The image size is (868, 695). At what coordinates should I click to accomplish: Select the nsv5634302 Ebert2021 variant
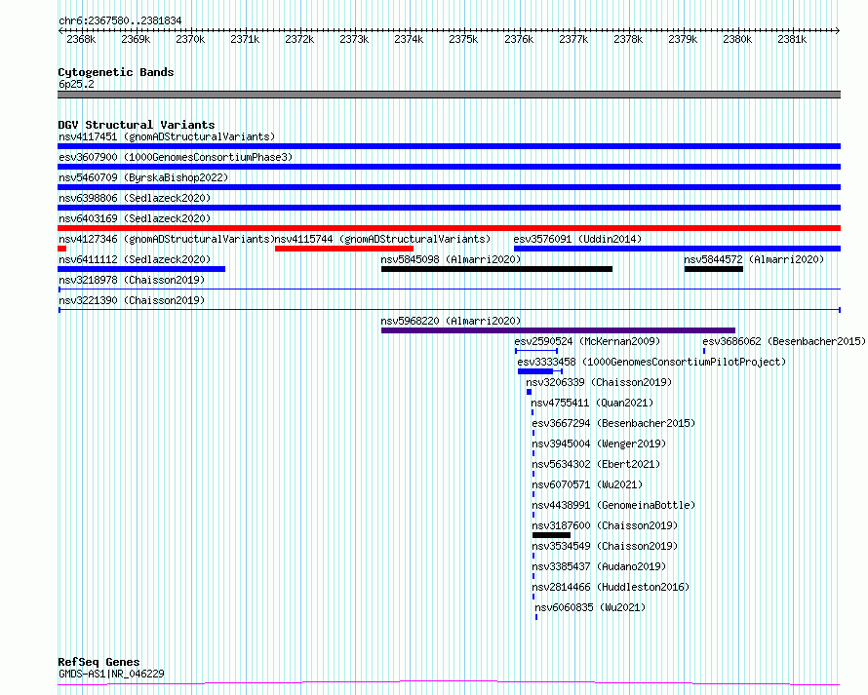[x=596, y=464]
